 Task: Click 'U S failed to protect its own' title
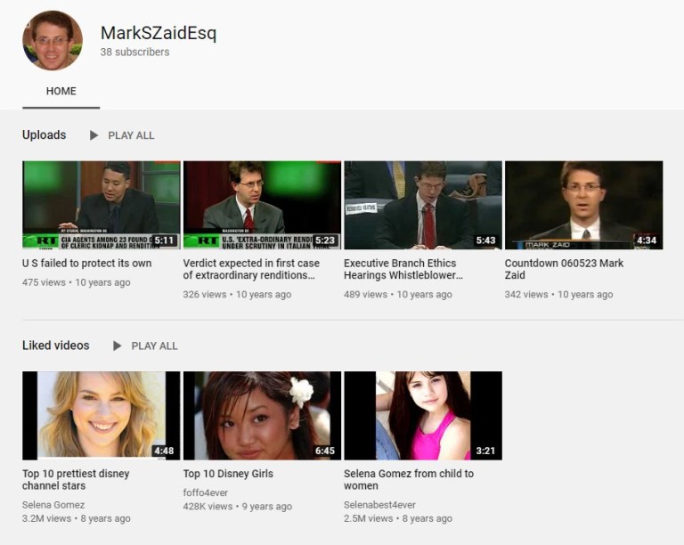pos(86,264)
